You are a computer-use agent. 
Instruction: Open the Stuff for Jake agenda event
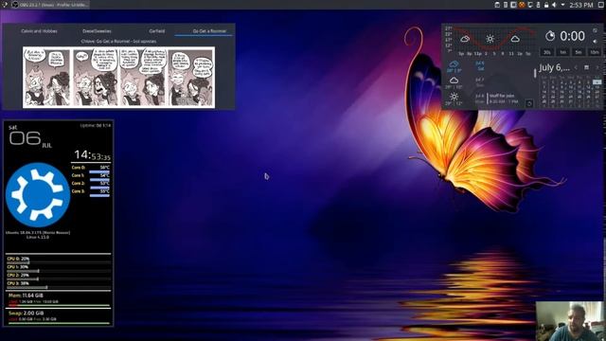[x=504, y=99]
